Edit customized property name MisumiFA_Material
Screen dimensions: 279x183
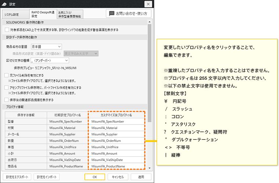(x=116, y=128)
